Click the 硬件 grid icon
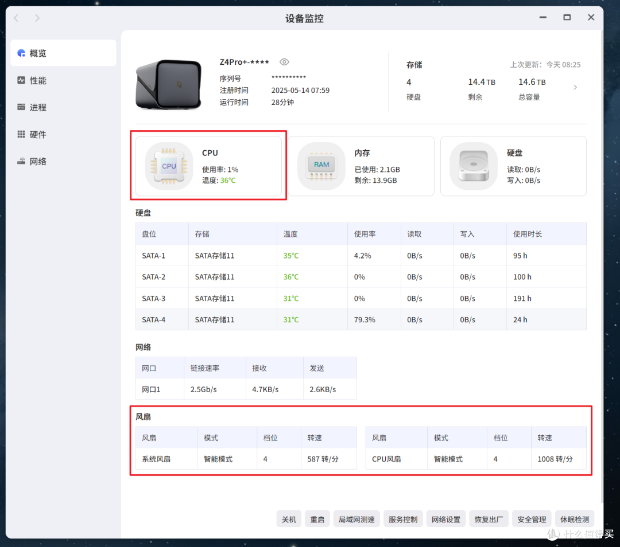The height and width of the screenshot is (547, 620). coord(21,134)
